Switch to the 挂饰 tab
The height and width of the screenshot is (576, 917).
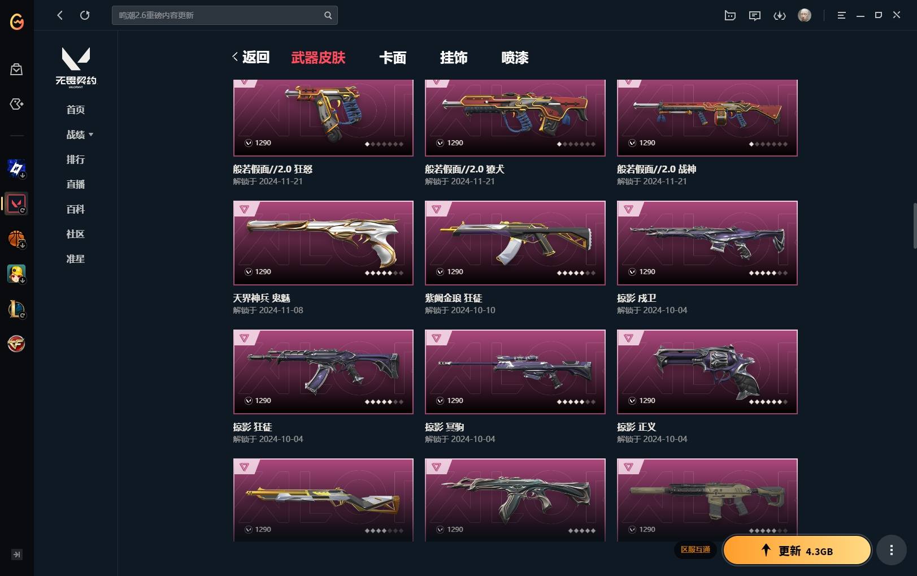[454, 58]
